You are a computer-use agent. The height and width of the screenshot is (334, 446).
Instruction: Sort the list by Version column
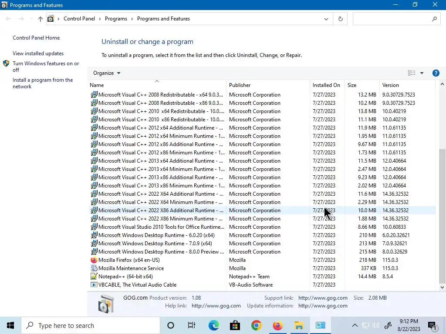[x=407, y=85]
